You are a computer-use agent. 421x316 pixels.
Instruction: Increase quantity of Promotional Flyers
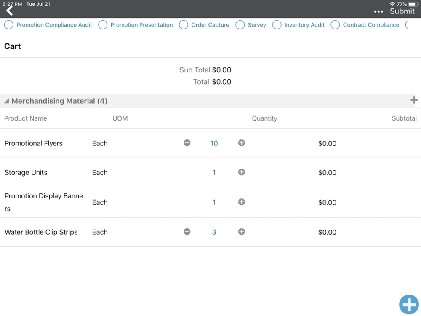241,143
